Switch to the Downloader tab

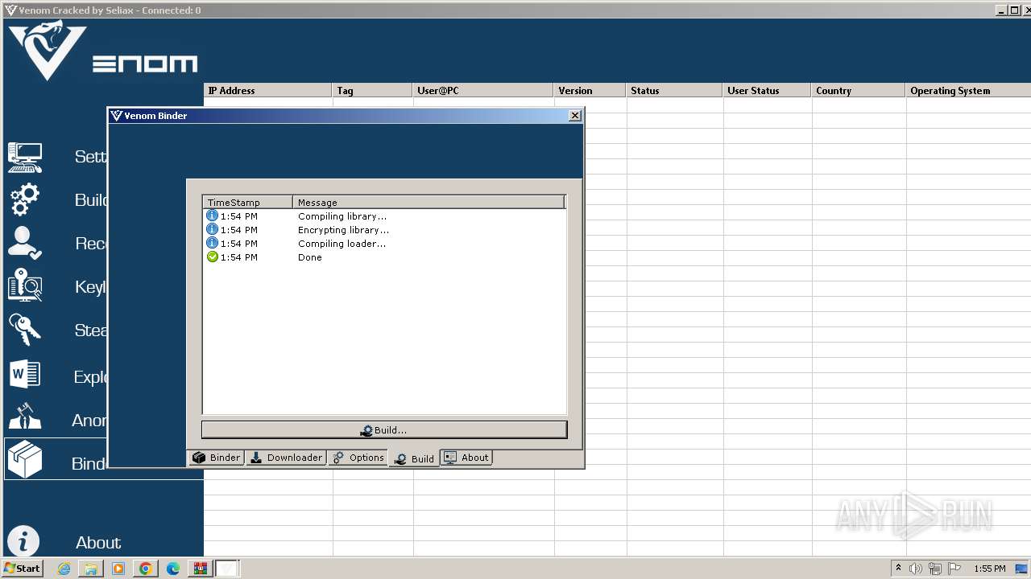pos(286,458)
